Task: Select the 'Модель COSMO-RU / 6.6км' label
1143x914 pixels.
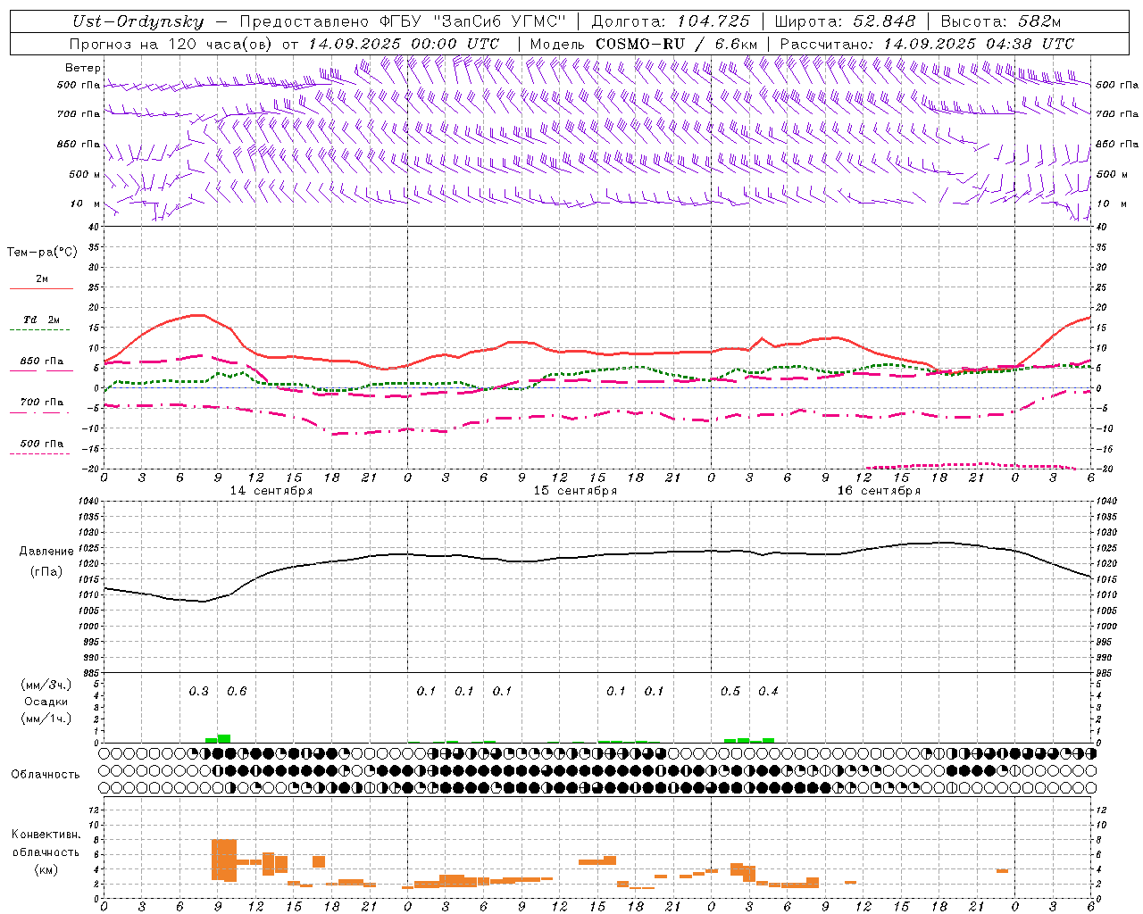Action: coord(644,44)
